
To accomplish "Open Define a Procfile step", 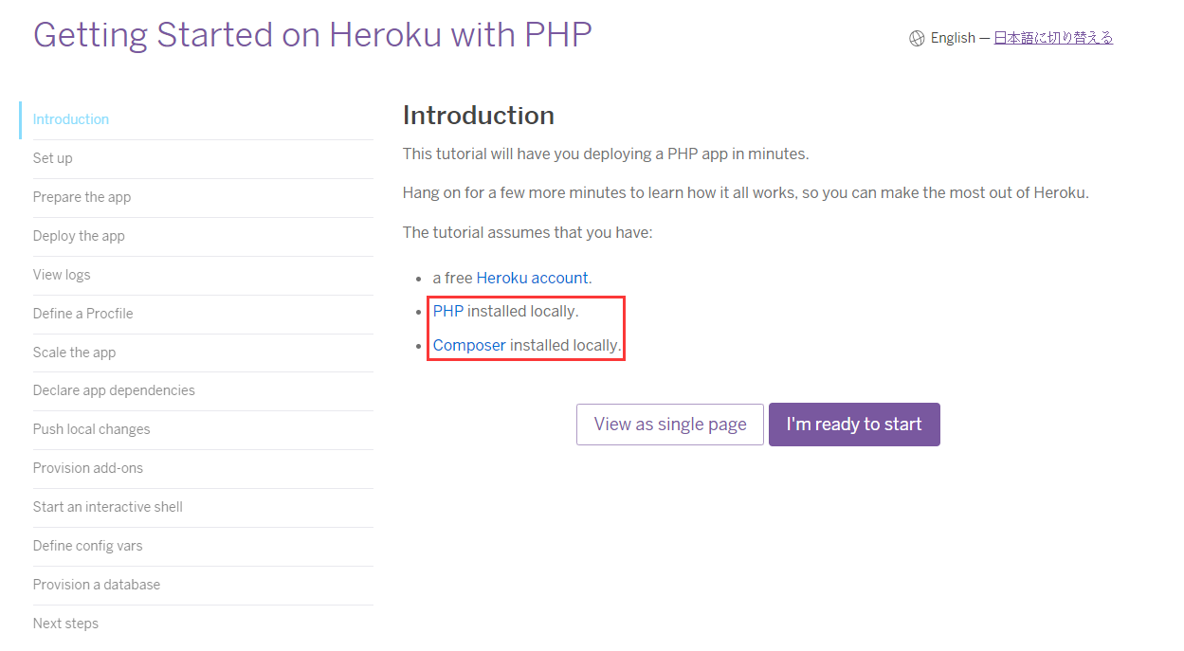I will (x=83, y=314).
